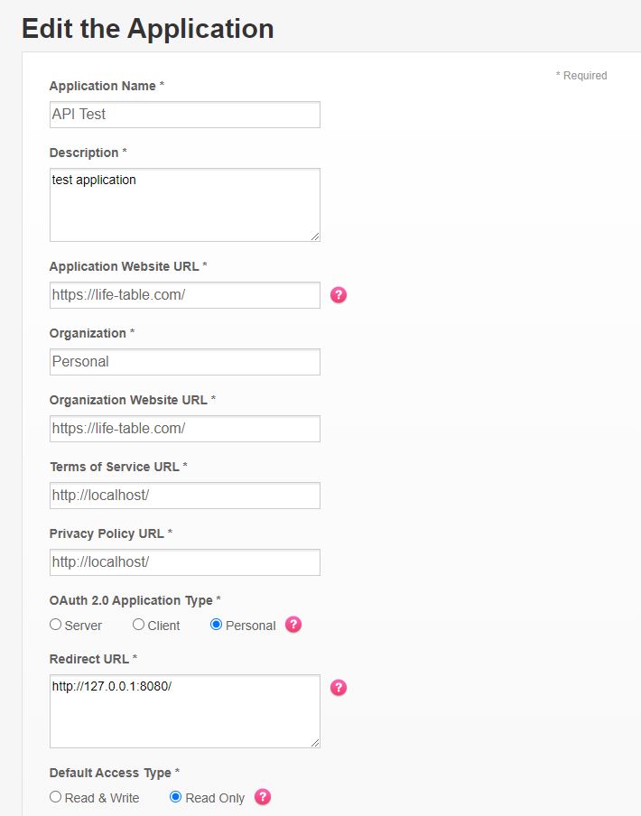Grab the Description textarea resize handle

point(315,236)
